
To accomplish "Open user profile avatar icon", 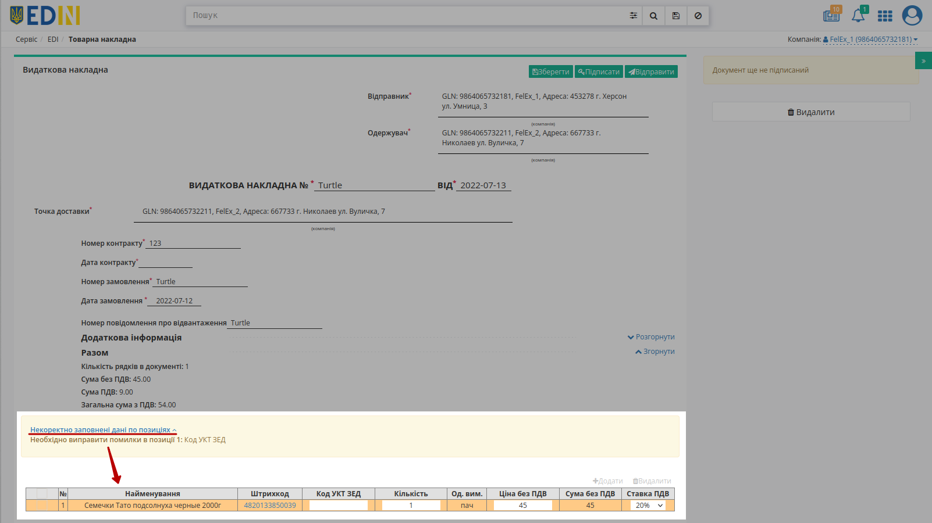I will click(912, 15).
